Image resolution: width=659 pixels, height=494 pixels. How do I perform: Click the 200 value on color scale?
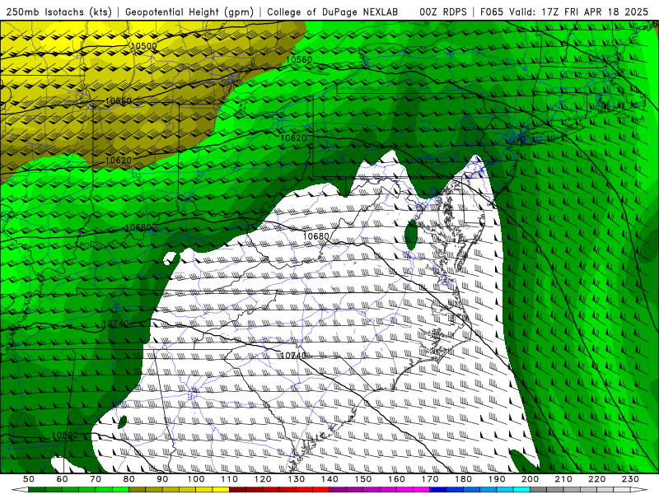pos(530,479)
